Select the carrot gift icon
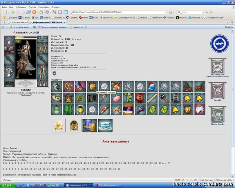The height and width of the screenshot is (188, 235). (104, 110)
